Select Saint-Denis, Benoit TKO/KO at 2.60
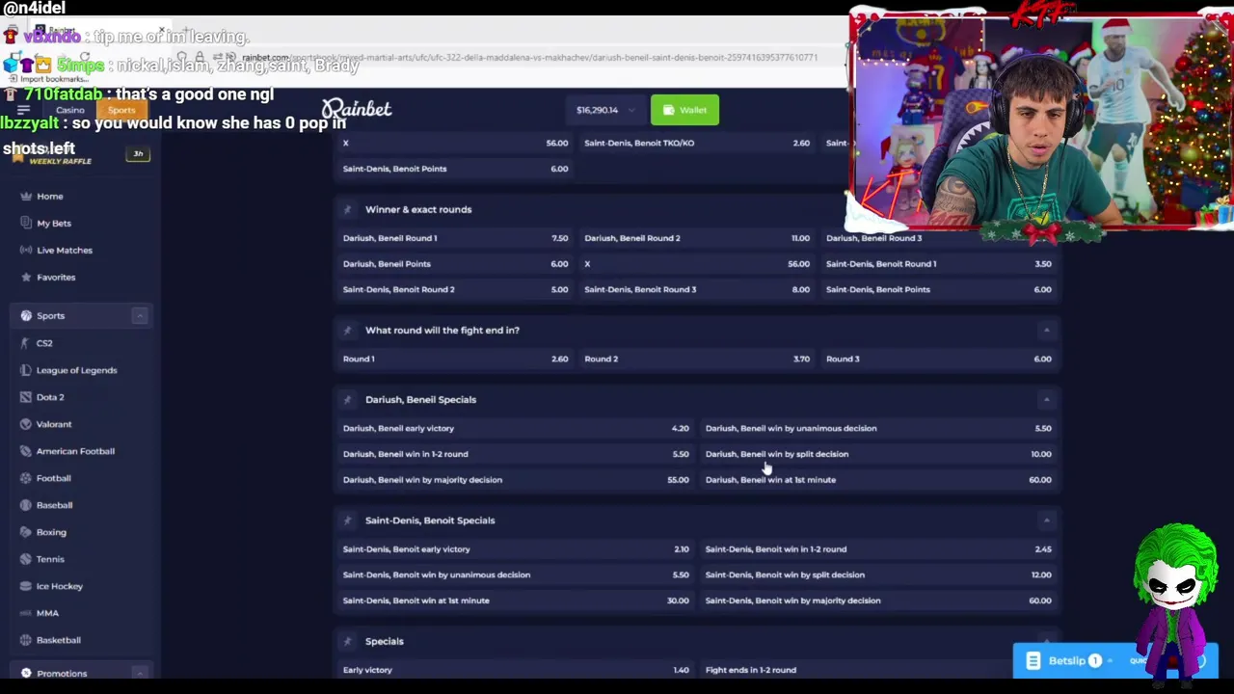 click(697, 143)
